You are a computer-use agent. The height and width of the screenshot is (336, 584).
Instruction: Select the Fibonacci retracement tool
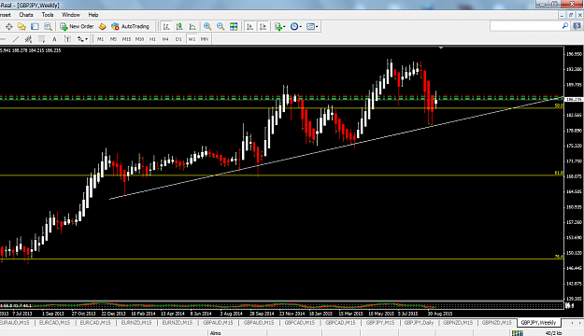click(x=41, y=39)
